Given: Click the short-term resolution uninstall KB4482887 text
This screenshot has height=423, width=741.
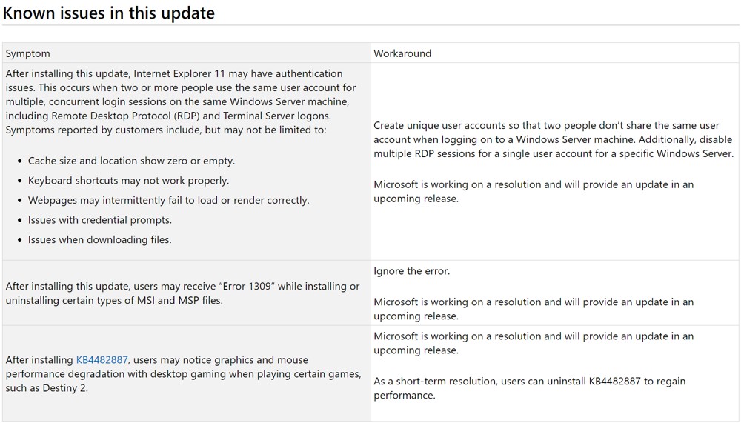Looking at the screenshot, I should [x=529, y=388].
